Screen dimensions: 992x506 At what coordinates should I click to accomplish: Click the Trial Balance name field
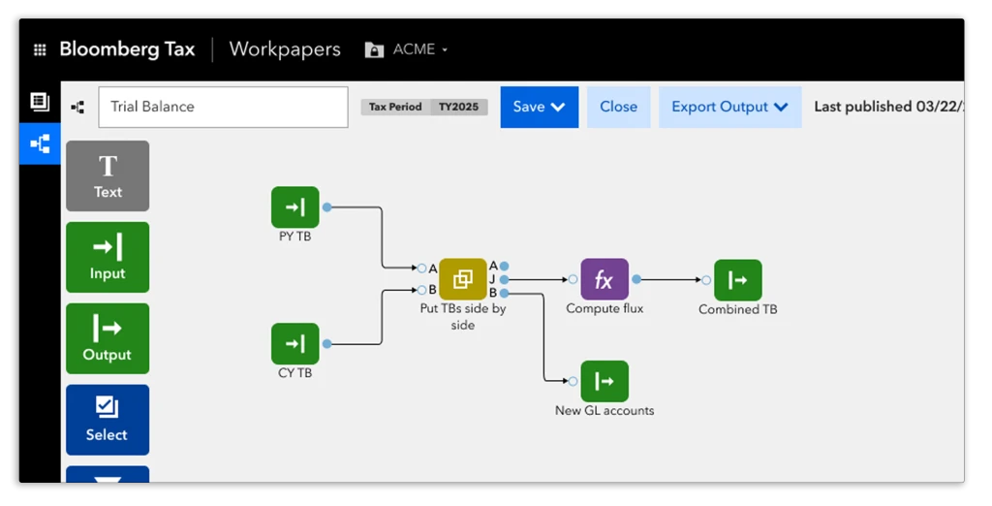224,107
